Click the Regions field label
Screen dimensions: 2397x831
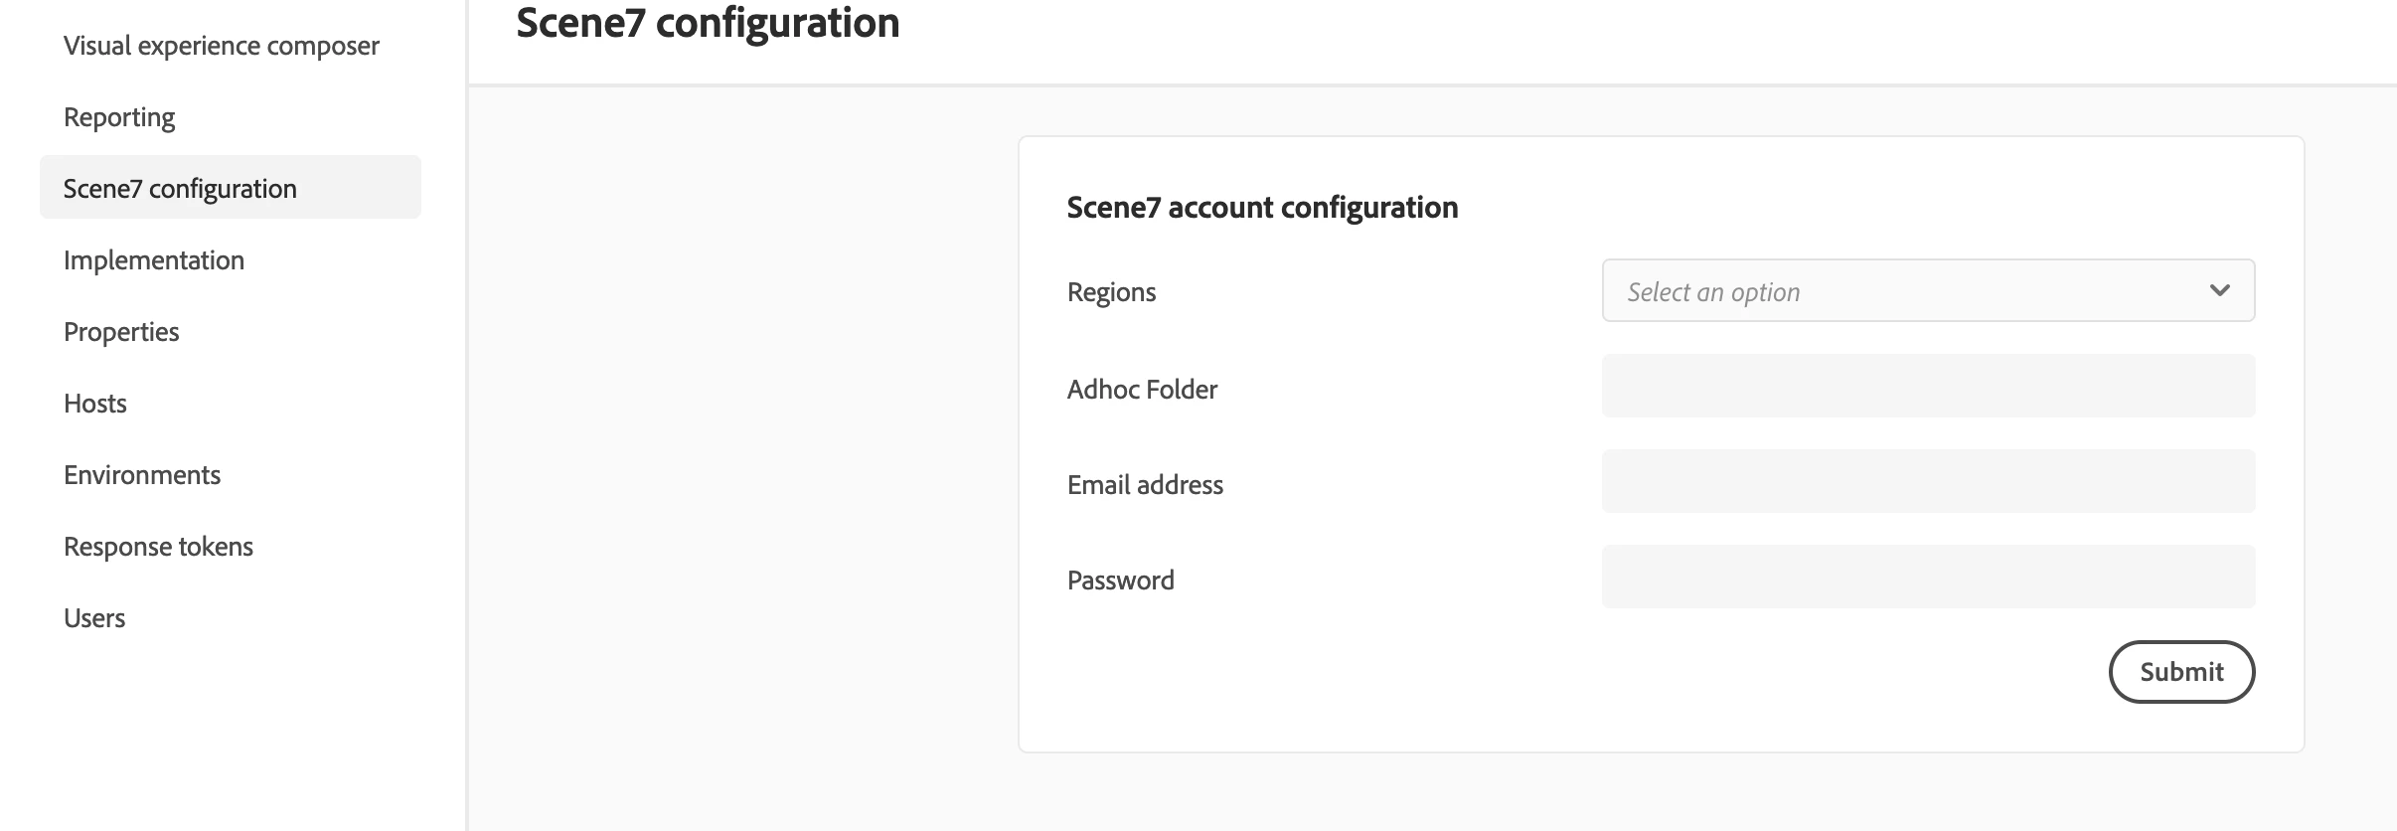(1111, 292)
